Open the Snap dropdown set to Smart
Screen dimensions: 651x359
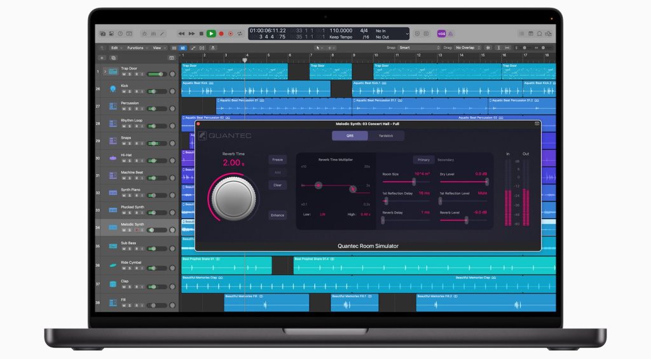[x=420, y=48]
